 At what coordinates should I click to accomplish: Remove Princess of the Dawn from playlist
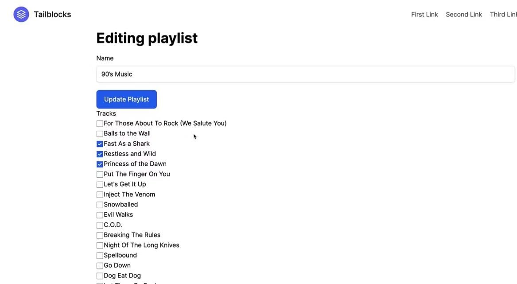(x=100, y=164)
